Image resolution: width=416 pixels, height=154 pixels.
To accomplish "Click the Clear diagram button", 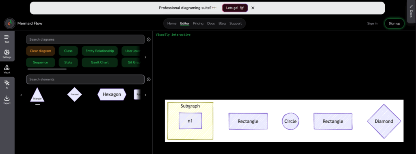I will [x=40, y=51].
